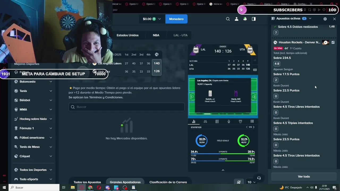Open Google Chrome from the taskbar

pos(90,188)
